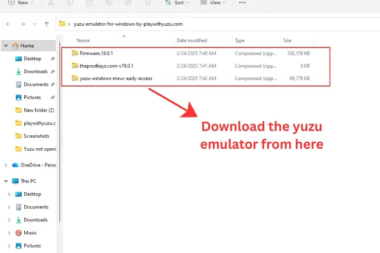Viewport: 380px width, 253px height.
Task: Select This PC in navigation pane
Action: click(x=28, y=181)
